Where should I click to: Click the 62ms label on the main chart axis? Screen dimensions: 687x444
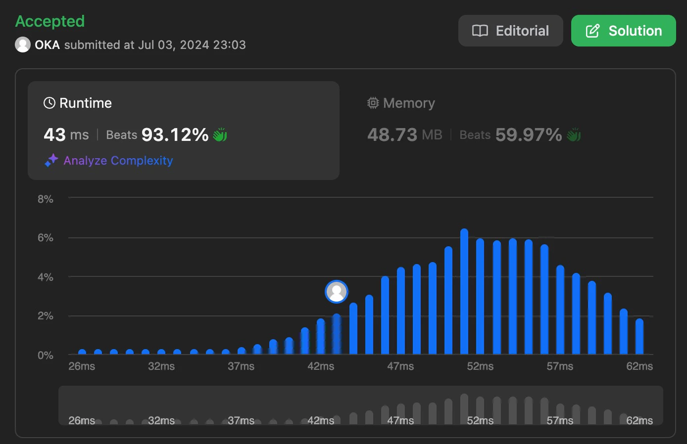coord(639,366)
